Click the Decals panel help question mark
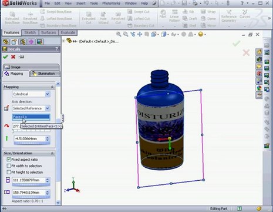Screen dimensions: 273x212 57,49
